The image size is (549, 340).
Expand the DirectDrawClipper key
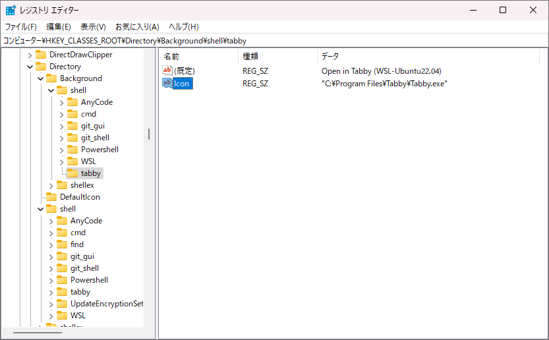click(x=30, y=55)
